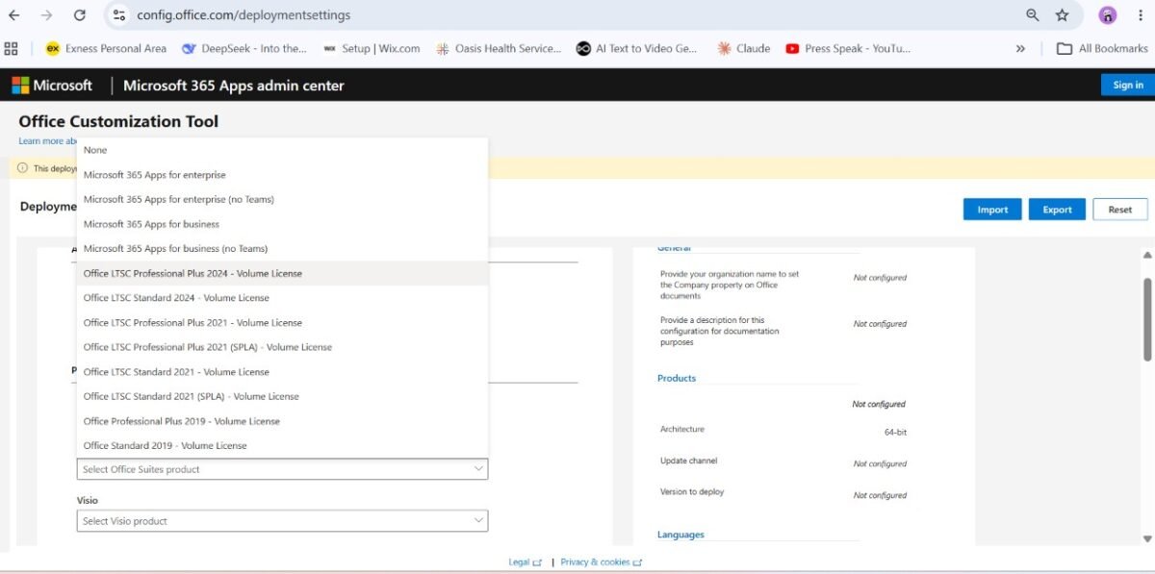Image resolution: width=1155 pixels, height=574 pixels.
Task: Click the address bar URL
Action: 244,15
